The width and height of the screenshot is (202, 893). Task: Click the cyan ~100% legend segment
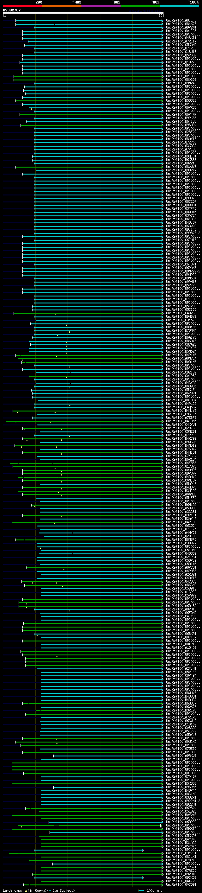pos(179,6)
